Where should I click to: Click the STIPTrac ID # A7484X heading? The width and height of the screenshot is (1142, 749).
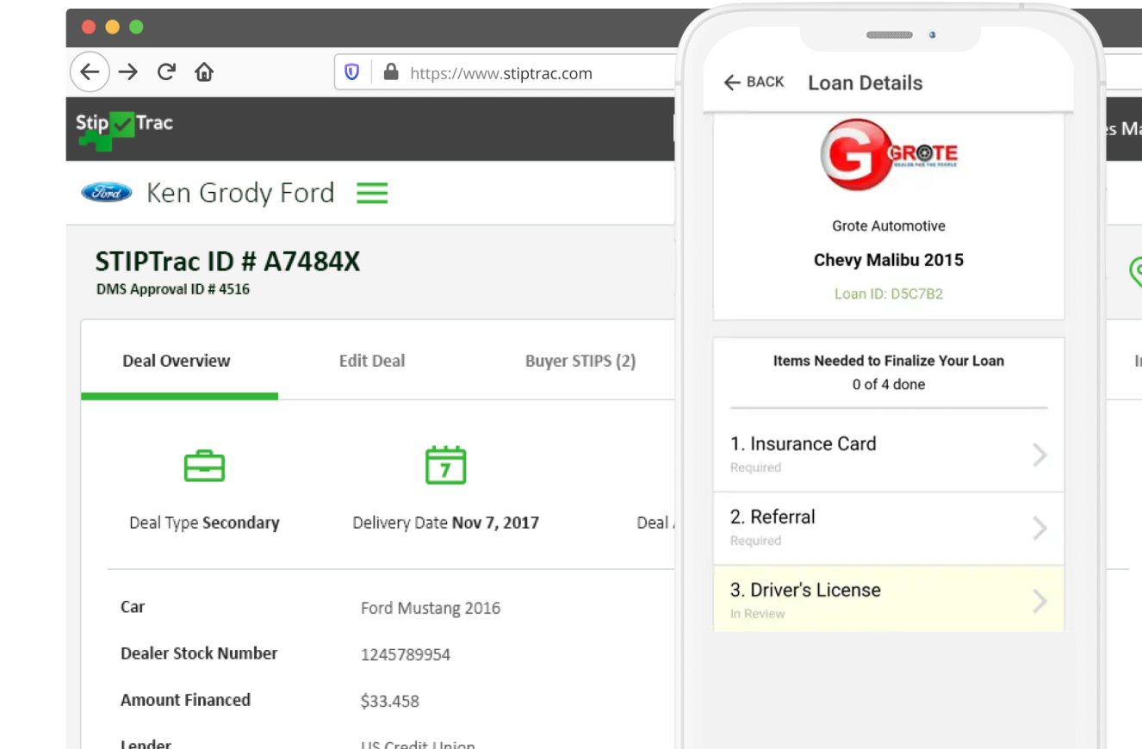pos(227,262)
